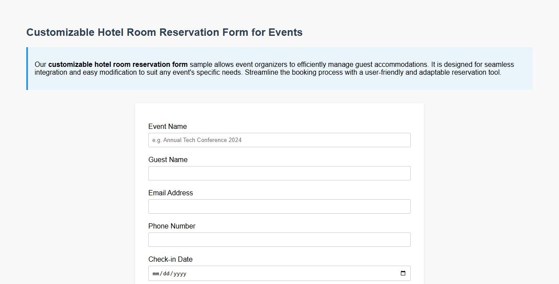The height and width of the screenshot is (284, 559).
Task: Click the blue-bordered description notice box
Action: click(279, 69)
